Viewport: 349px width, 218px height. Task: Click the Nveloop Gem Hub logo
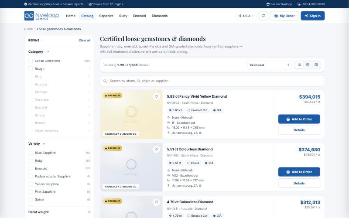coord(41,16)
